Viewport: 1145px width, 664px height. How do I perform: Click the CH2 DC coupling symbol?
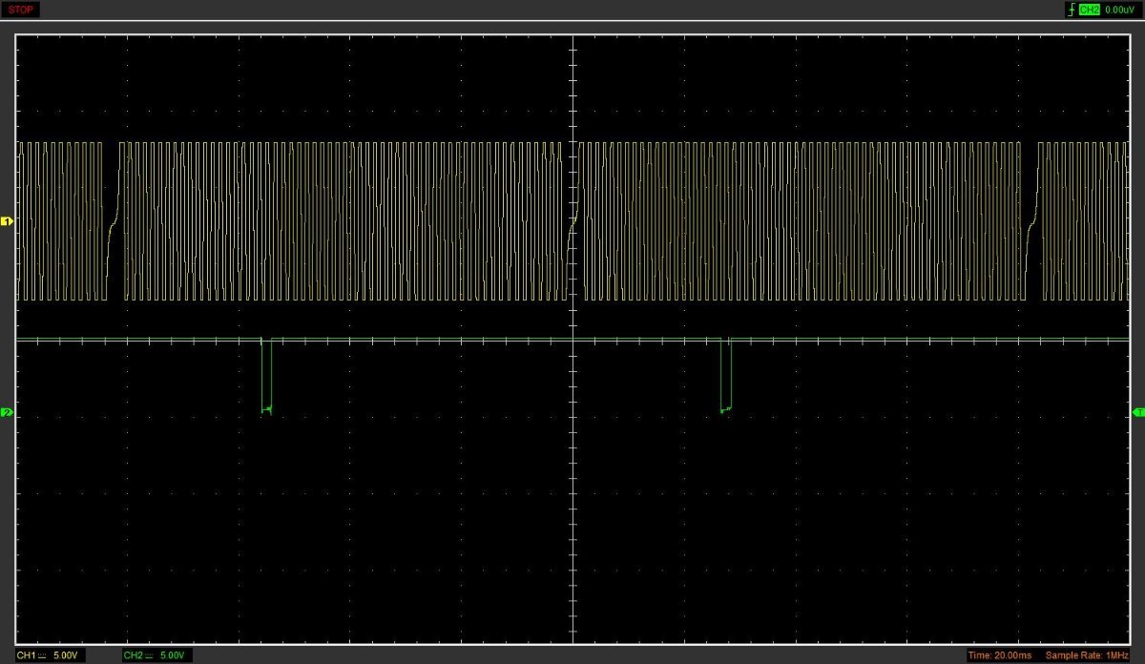(151, 655)
